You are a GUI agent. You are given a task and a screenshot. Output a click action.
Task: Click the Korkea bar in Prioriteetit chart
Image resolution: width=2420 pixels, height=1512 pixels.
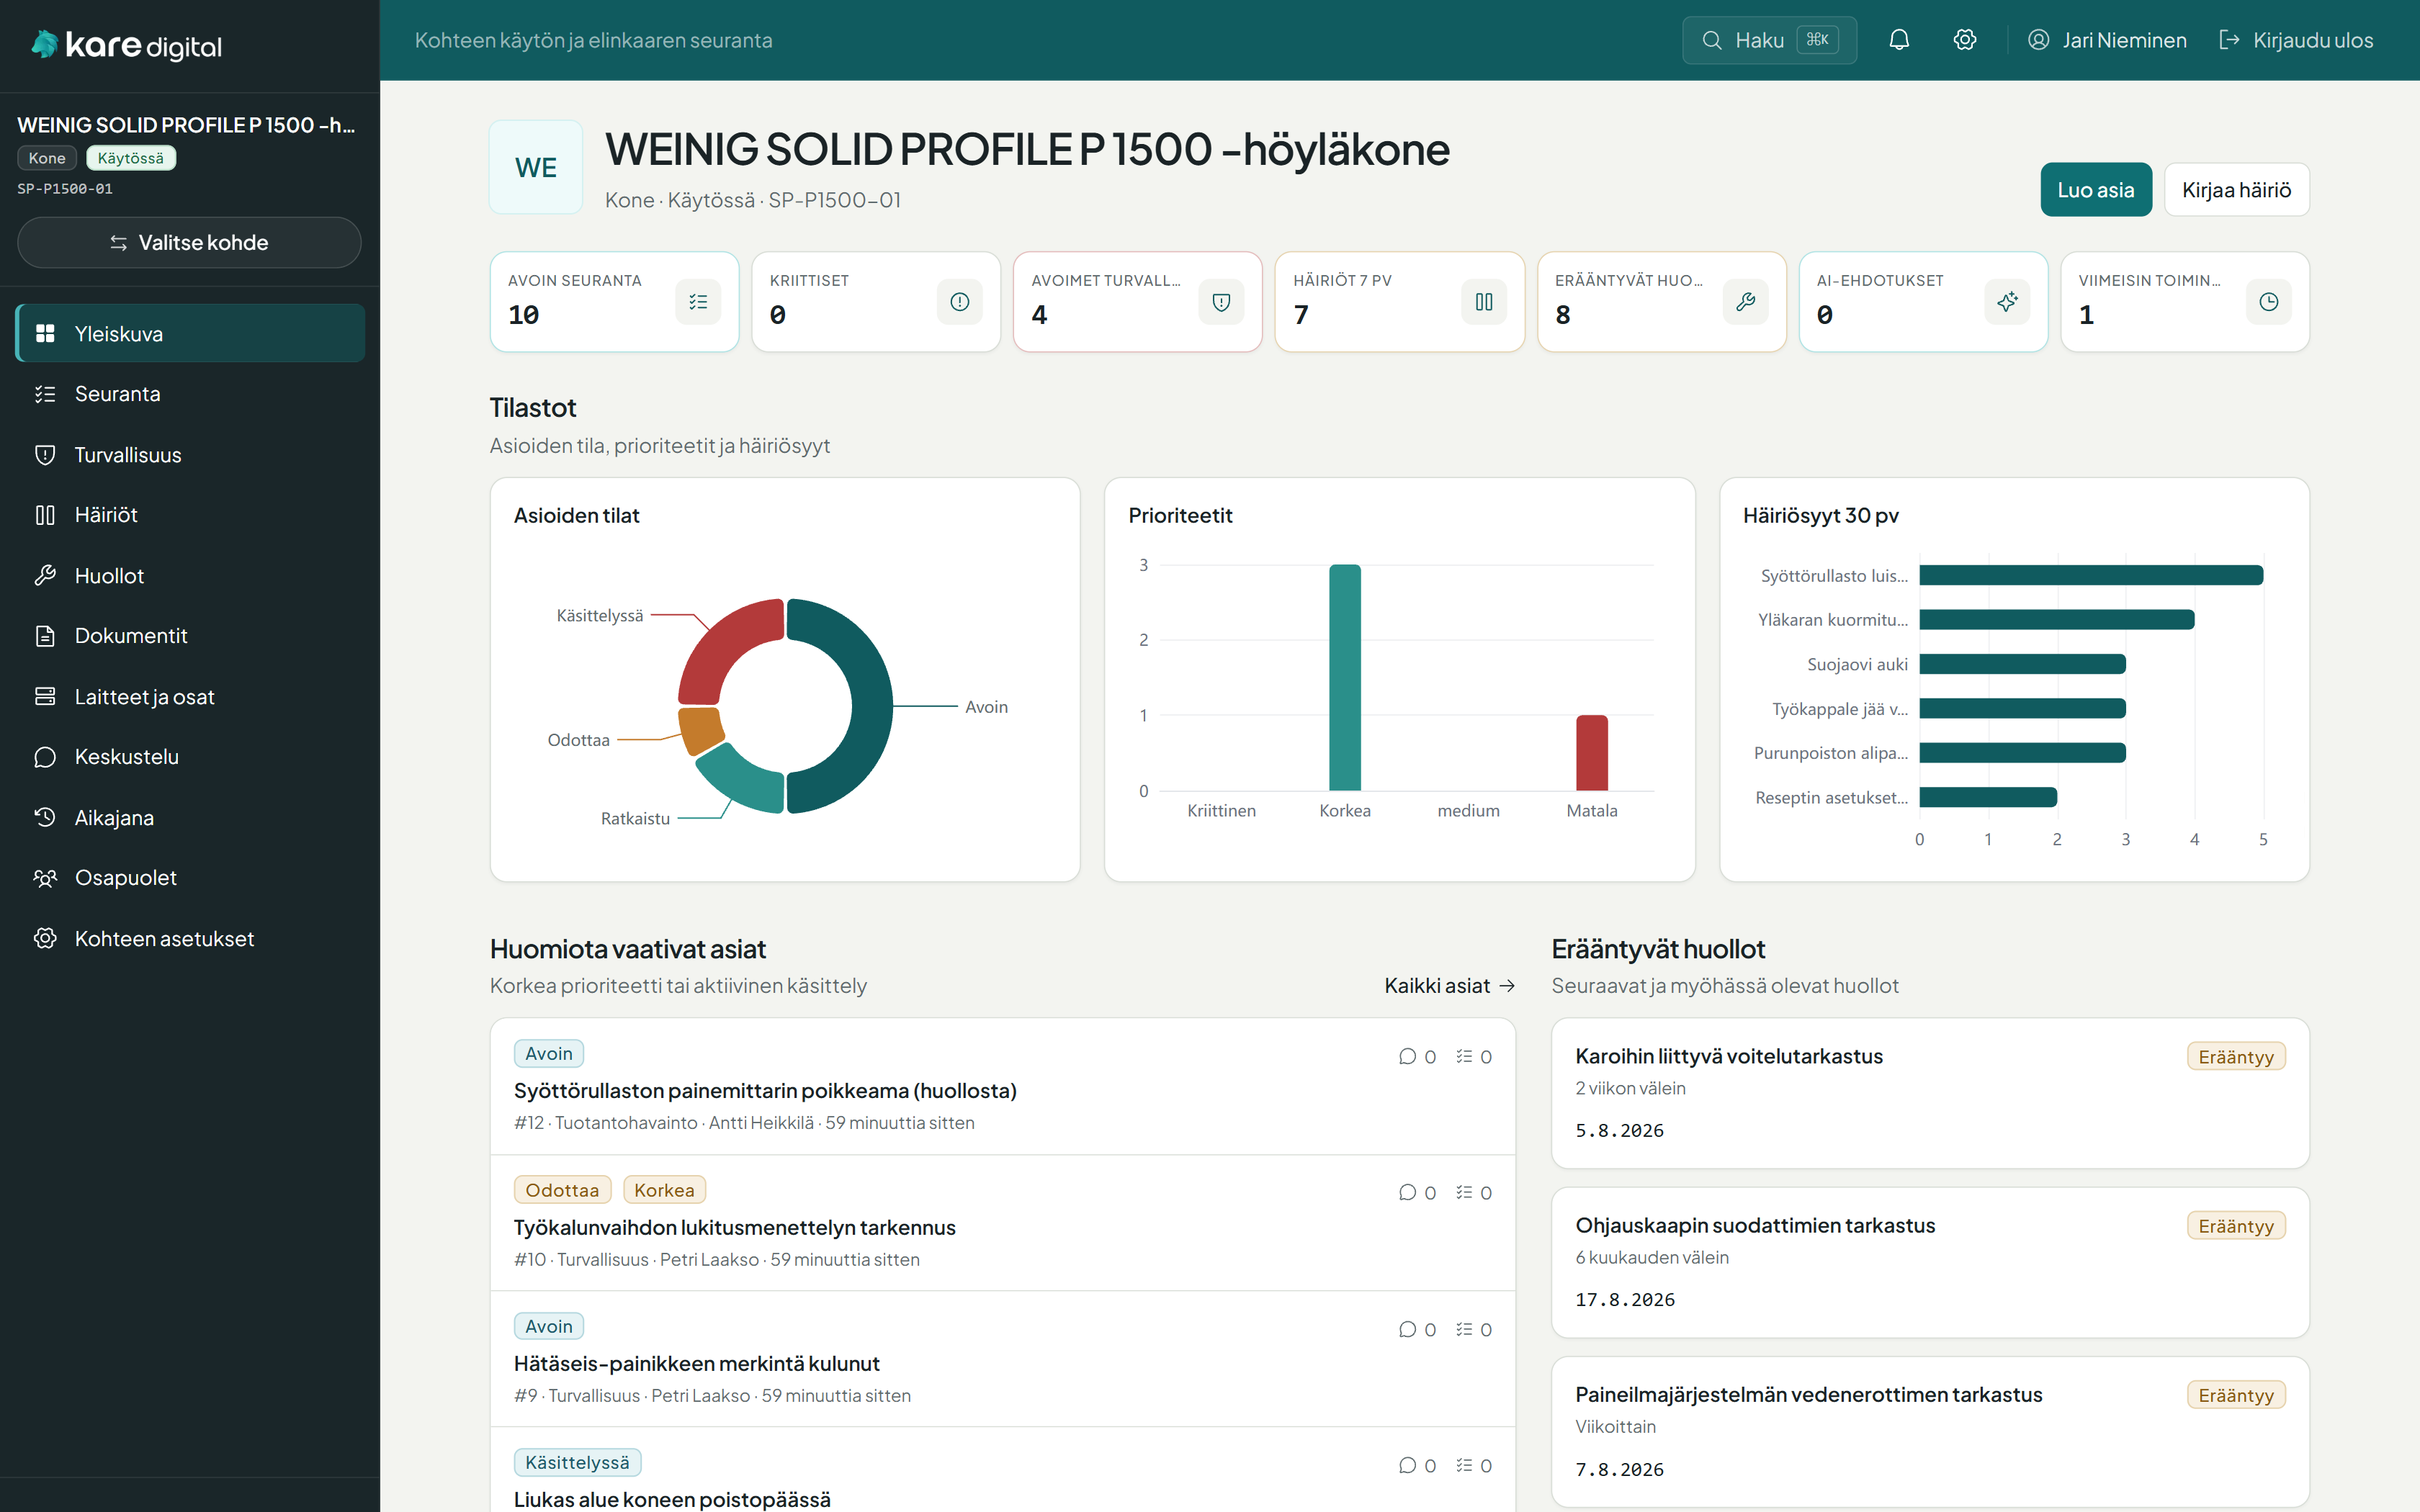[x=1345, y=678]
